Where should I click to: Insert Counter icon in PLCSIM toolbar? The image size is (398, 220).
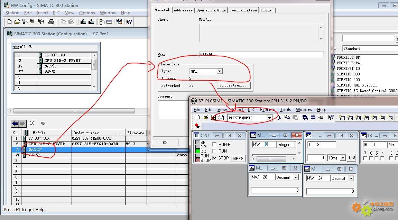[x=374, y=118]
